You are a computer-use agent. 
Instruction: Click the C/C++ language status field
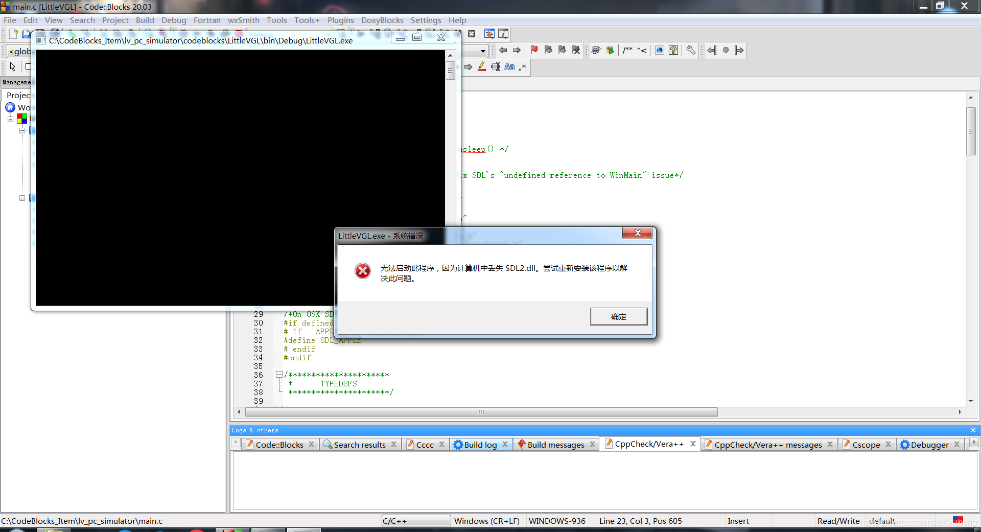coord(416,521)
